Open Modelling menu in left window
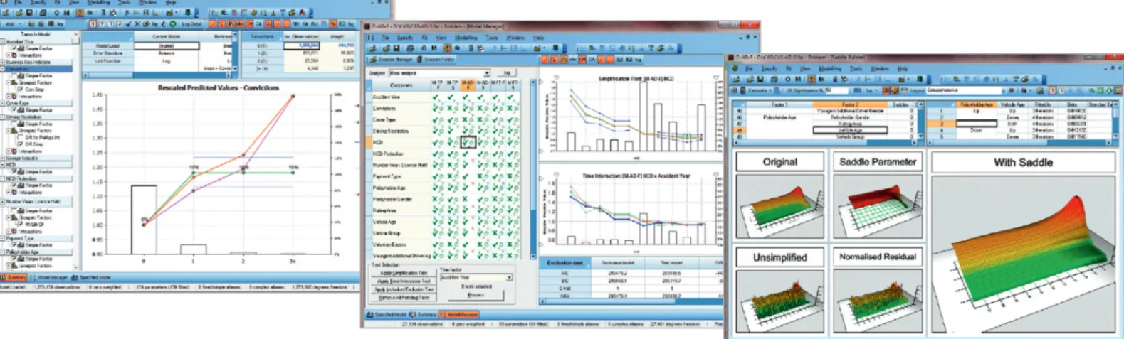 point(98,2)
